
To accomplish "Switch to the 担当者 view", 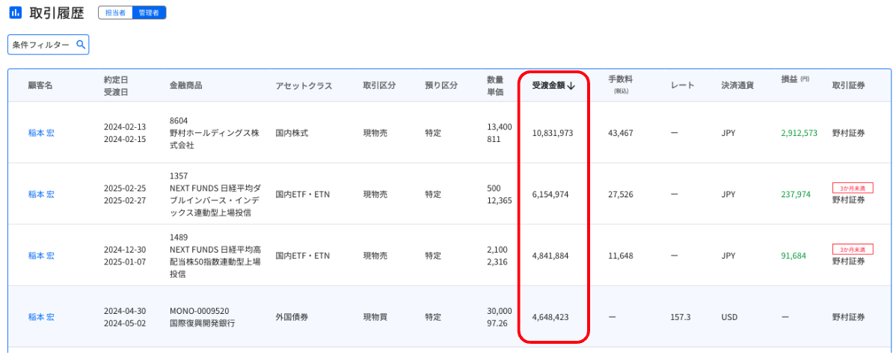I will click(115, 13).
